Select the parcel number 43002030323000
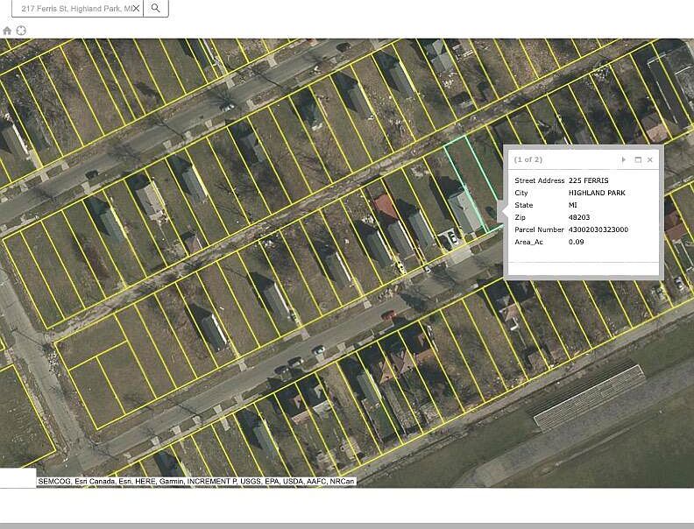The height and width of the screenshot is (529, 694). pyautogui.click(x=598, y=229)
